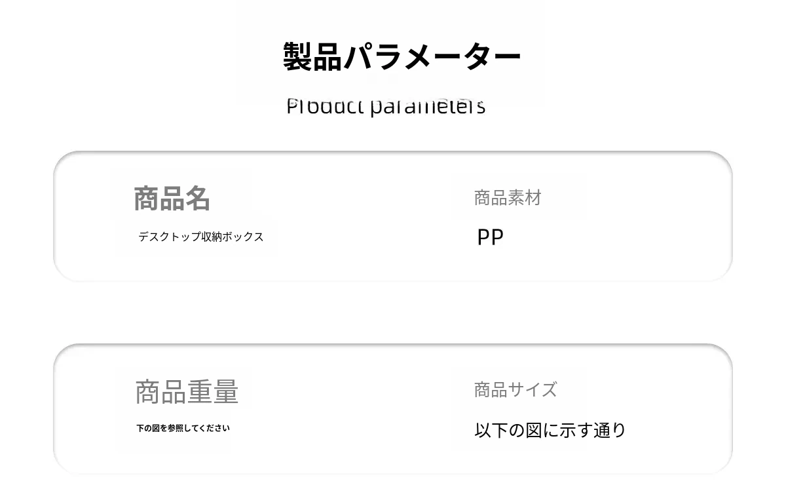Select the 商品素材 label
This screenshot has width=786, height=504.
tap(508, 198)
